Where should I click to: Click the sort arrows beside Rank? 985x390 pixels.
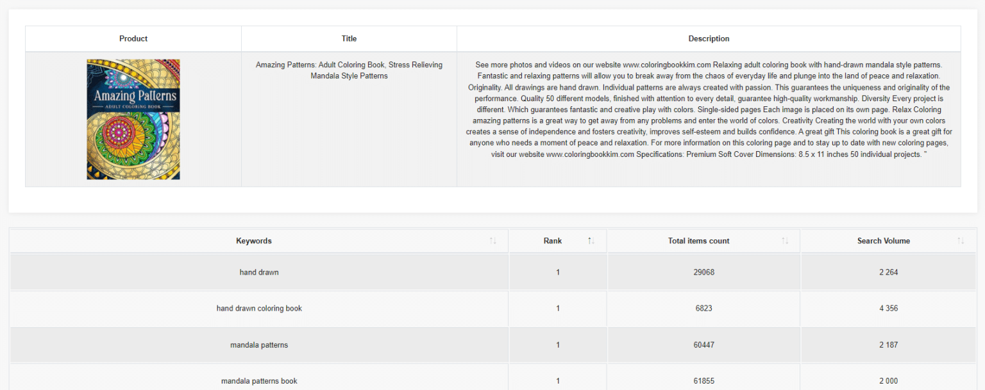coord(591,241)
